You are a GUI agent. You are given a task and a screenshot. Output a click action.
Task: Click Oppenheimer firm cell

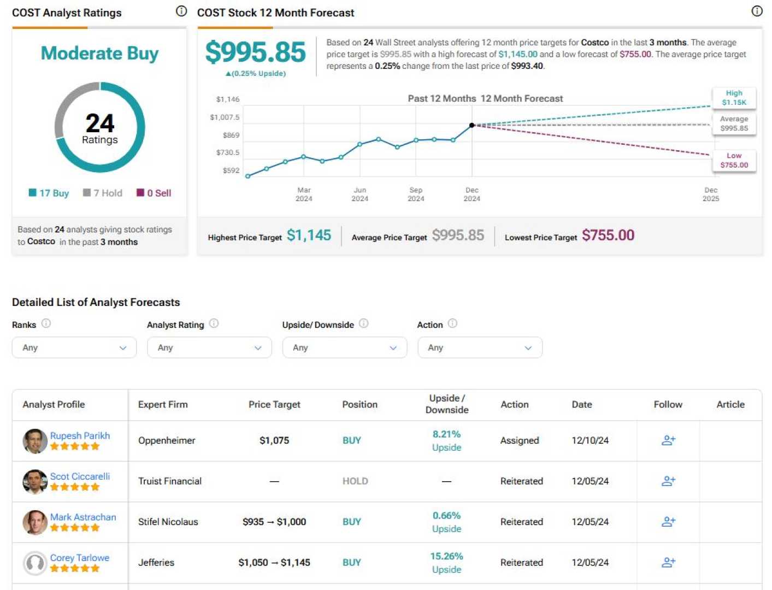167,440
